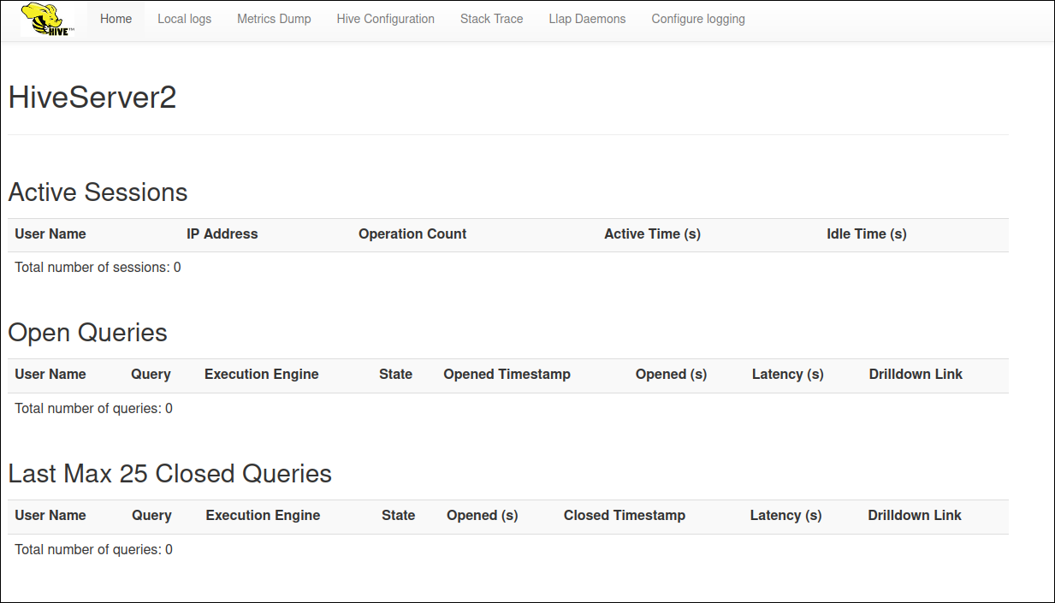This screenshot has width=1055, height=603.
Task: Click Latency (s) header in Closed Queries
Action: [786, 516]
